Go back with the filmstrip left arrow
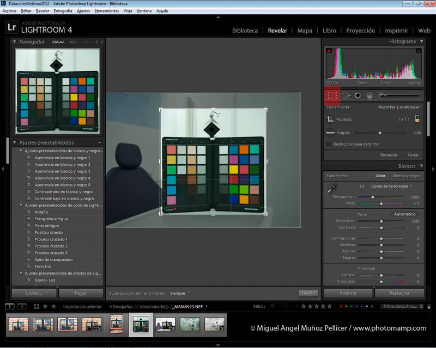 tap(45, 306)
